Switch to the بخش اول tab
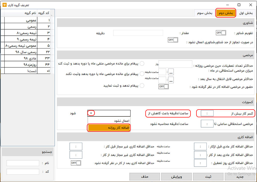 246,13
